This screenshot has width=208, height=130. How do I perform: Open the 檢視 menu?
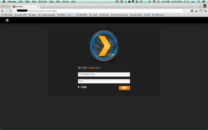(x=34, y=2)
